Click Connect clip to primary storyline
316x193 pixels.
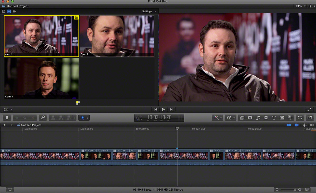pos(53,118)
